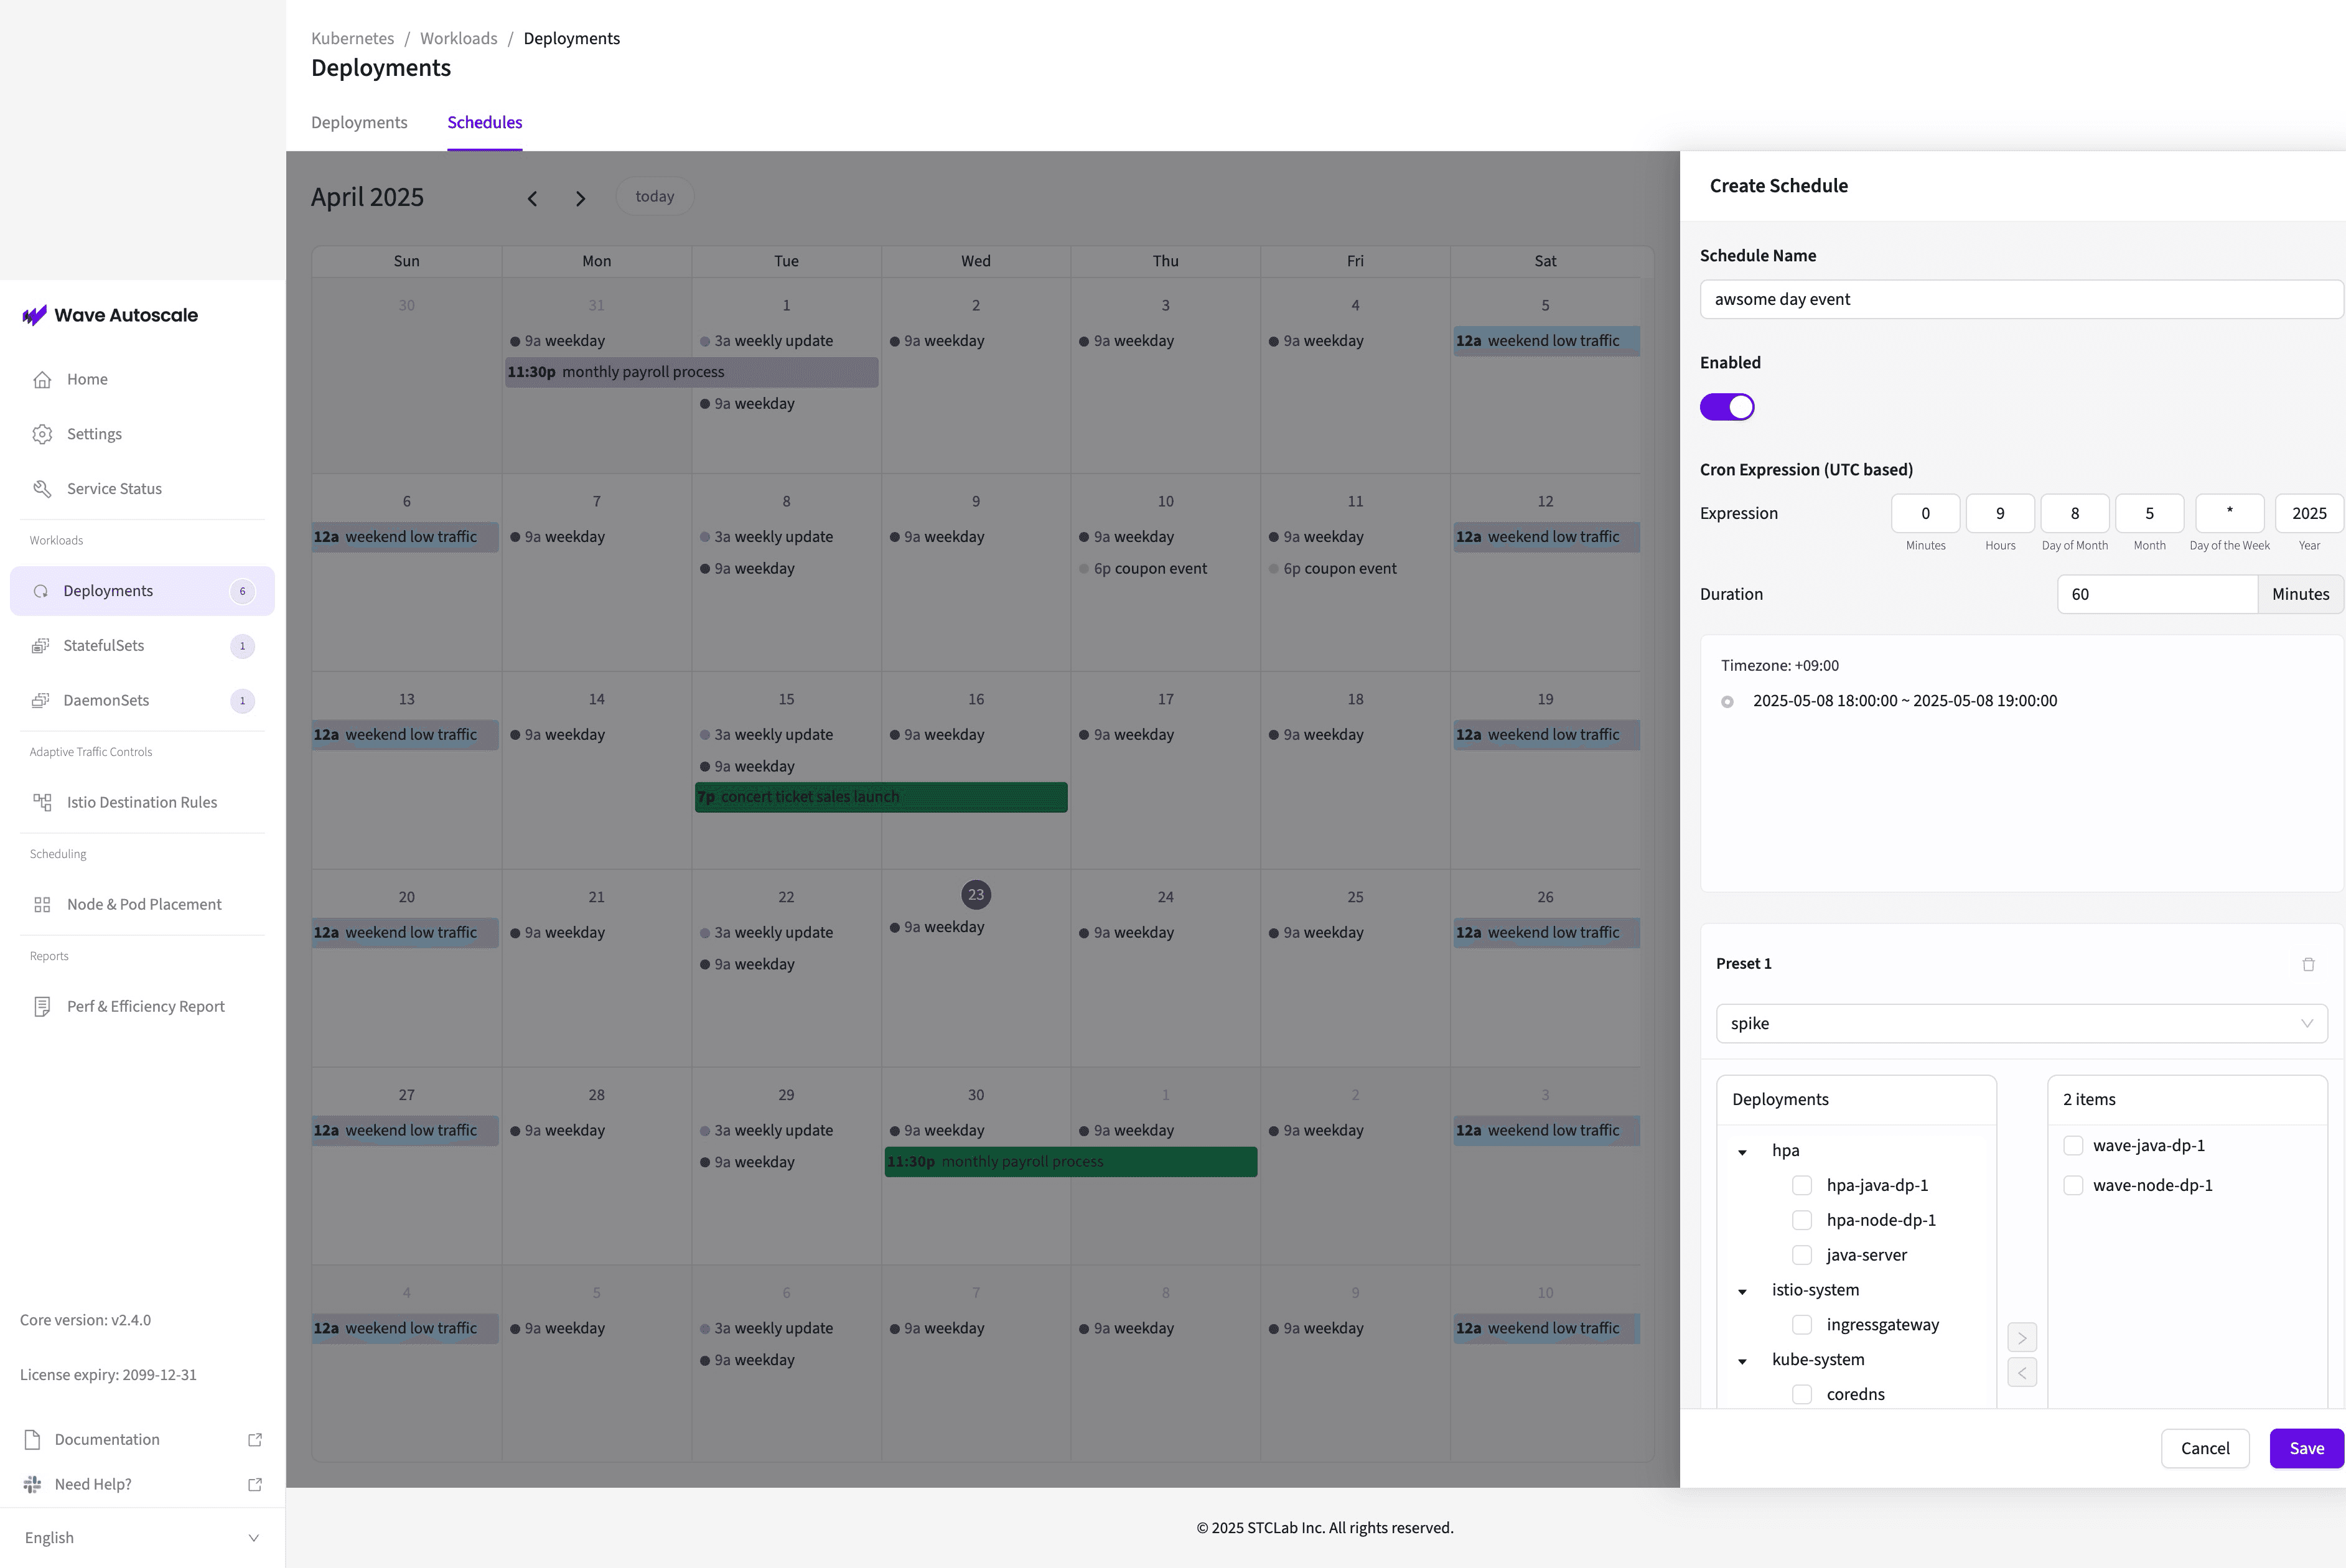Open Documentation external link arrow icon
This screenshot has height=1568, width=2346.
click(255, 1439)
